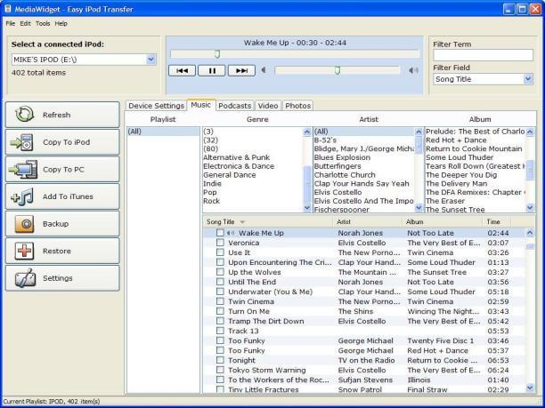Click the Twenty Five Disc 1 album cell
545x408 pixels.
click(x=441, y=340)
